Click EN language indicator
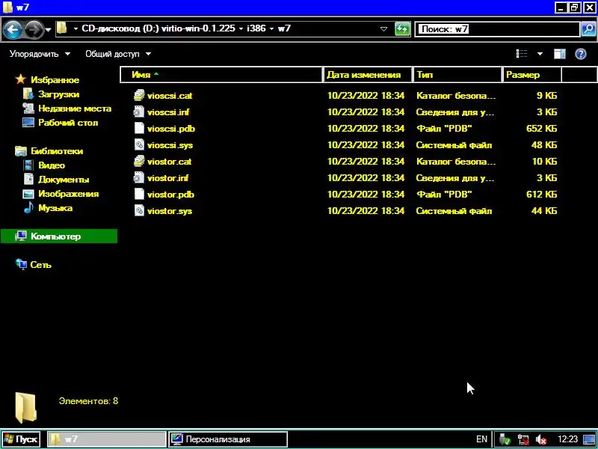Viewport: 598px width, 449px height. [x=481, y=439]
